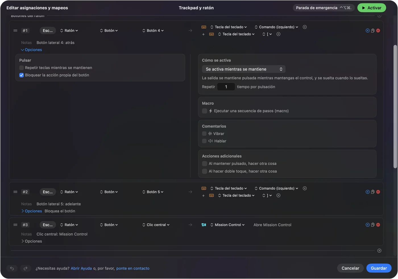Tick the Vibrar checkbox
The width and height of the screenshot is (398, 279).
204,134
